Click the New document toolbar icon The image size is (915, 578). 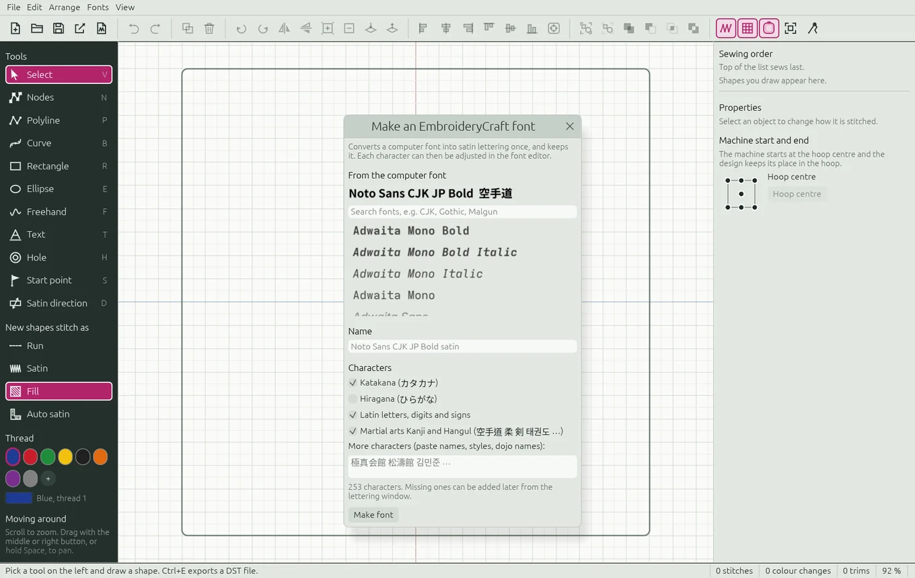pyautogui.click(x=15, y=28)
